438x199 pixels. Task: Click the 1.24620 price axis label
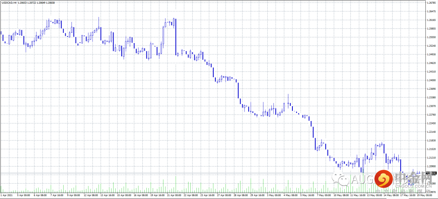click(432, 63)
